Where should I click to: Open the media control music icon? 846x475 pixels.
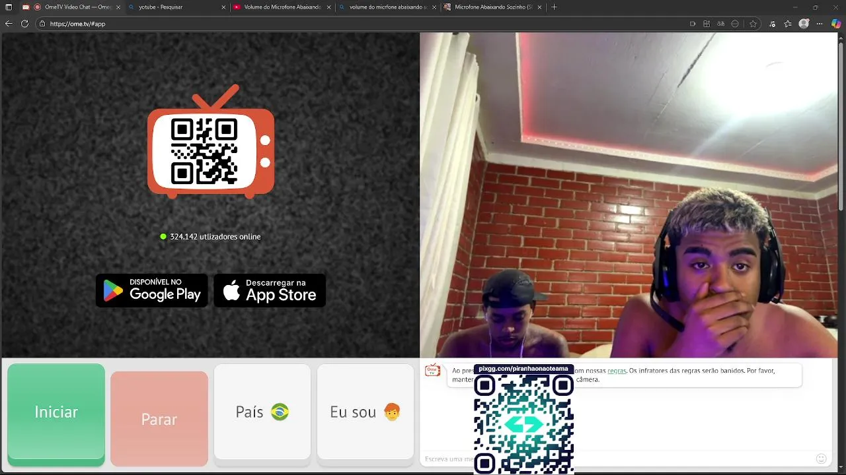point(772,24)
